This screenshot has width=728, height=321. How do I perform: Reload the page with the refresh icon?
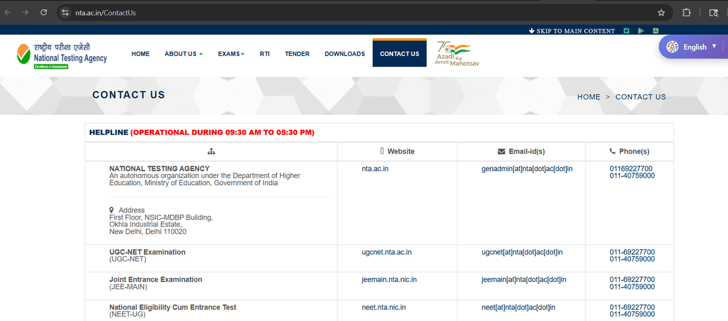(x=44, y=12)
